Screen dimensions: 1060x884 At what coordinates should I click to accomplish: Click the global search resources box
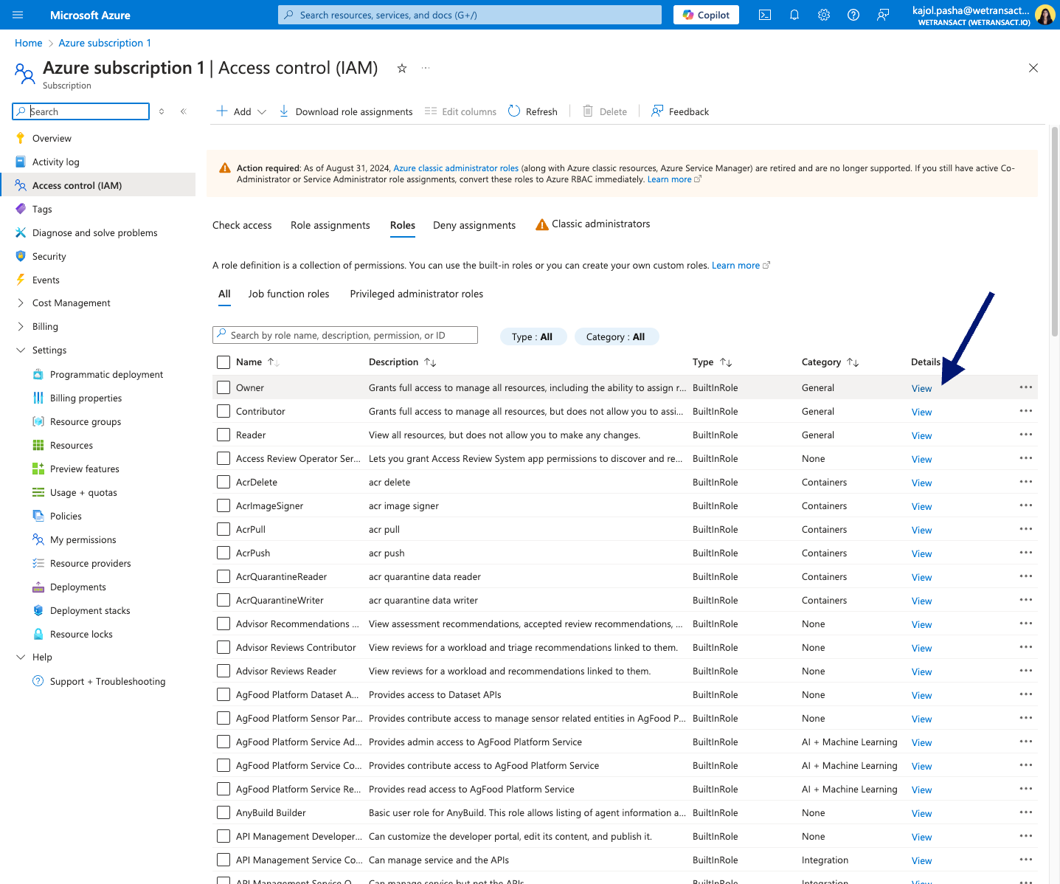coord(470,15)
